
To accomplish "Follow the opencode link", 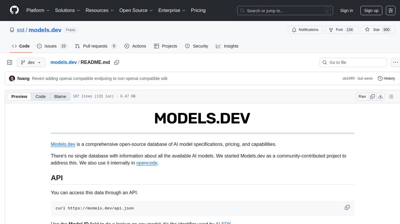I will coord(147,163).
